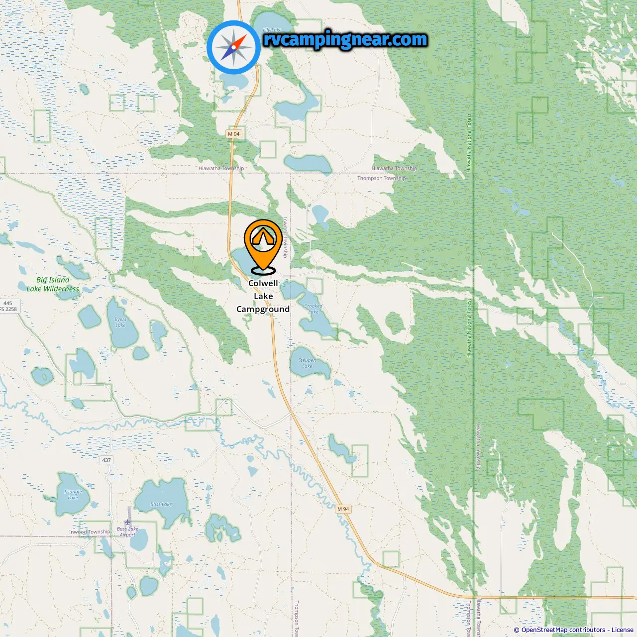Click the Byers Lake label

[x=120, y=322]
